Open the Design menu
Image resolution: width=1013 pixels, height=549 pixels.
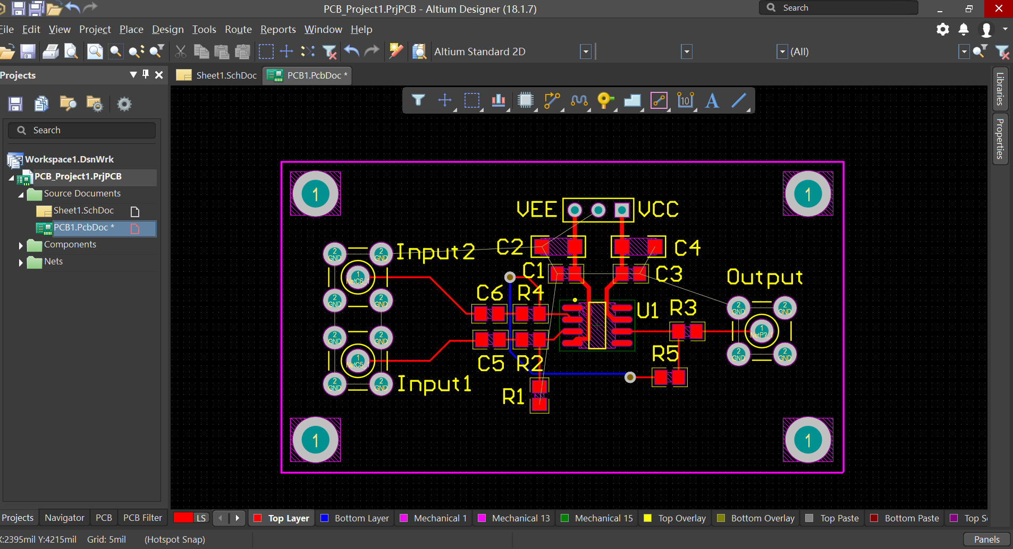167,29
